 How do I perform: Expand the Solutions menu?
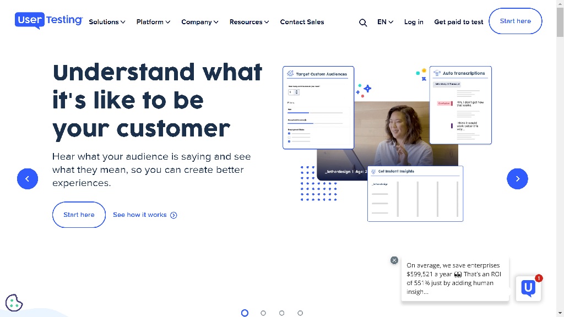pyautogui.click(x=107, y=22)
